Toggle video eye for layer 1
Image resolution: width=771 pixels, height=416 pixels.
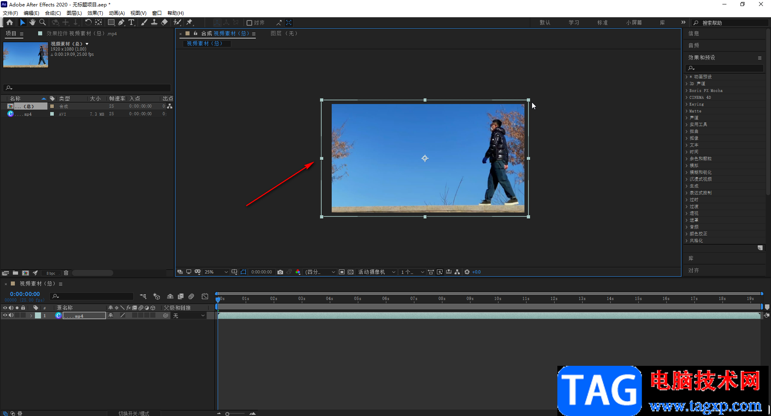[x=5, y=316]
